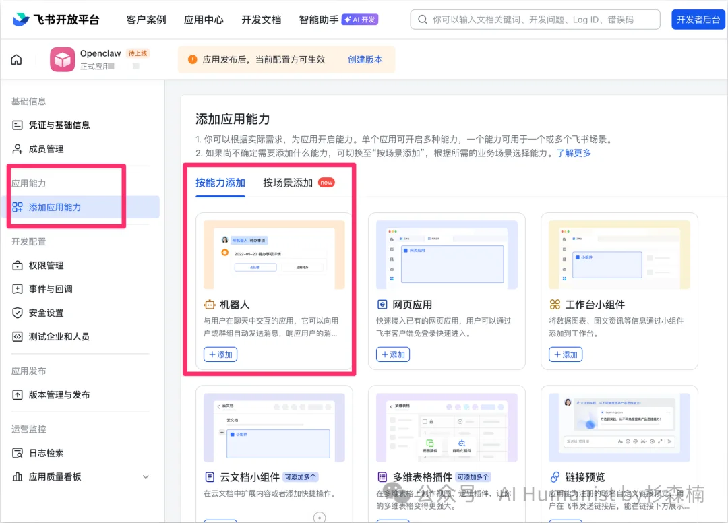The image size is (728, 523).
Task: Click the 创建版本 link in the banner
Action: click(365, 59)
